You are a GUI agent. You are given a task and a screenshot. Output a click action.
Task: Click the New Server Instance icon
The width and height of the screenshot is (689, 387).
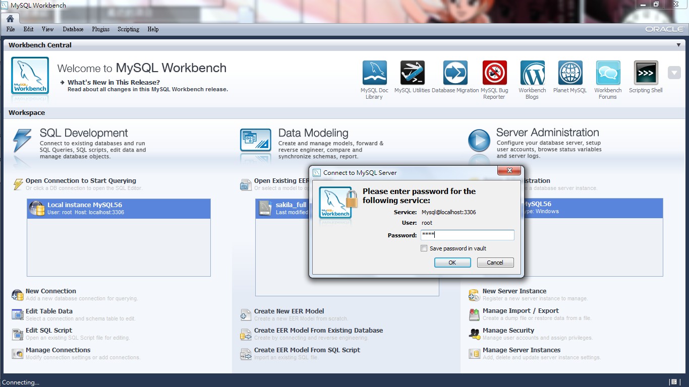pos(474,295)
